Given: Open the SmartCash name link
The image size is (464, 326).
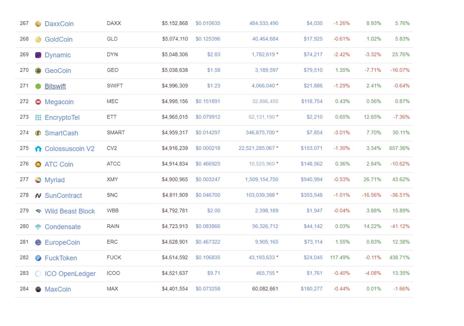Looking at the screenshot, I should (x=61, y=133).
